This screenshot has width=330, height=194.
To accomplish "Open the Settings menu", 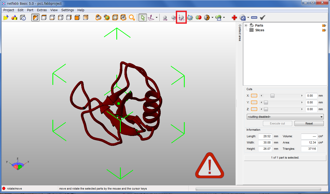I will (68, 10).
